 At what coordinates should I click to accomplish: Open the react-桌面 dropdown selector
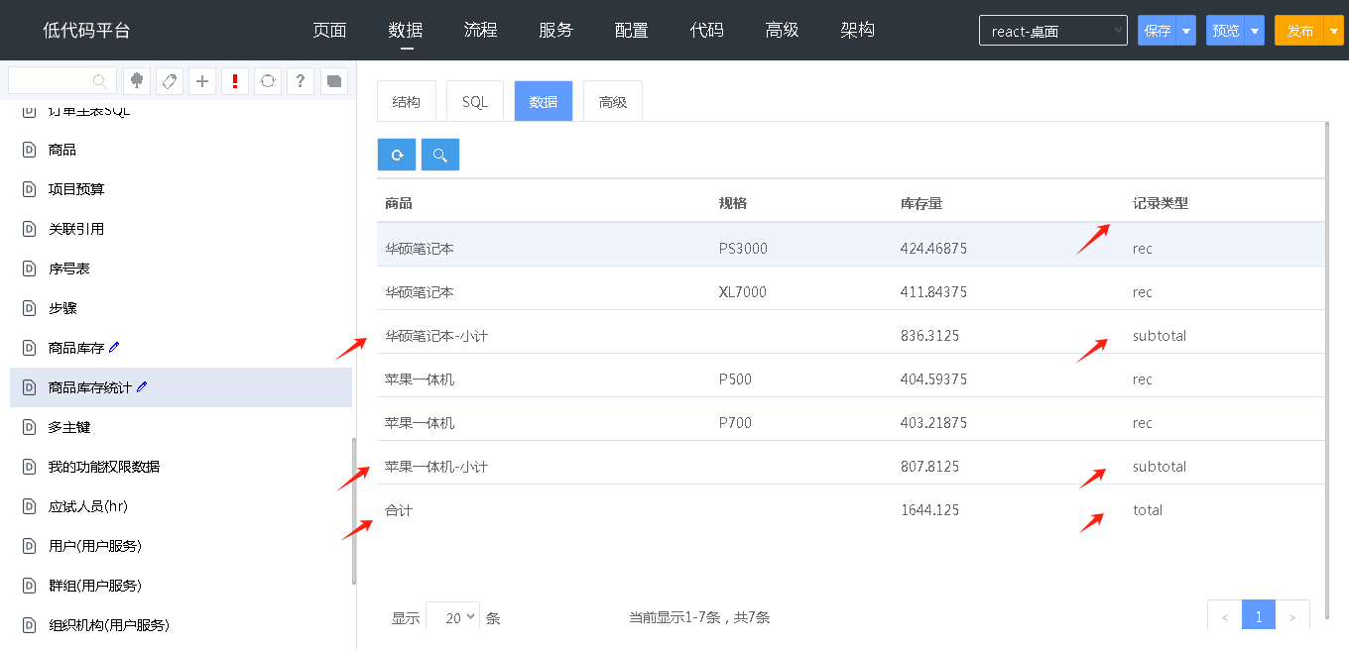[1053, 31]
